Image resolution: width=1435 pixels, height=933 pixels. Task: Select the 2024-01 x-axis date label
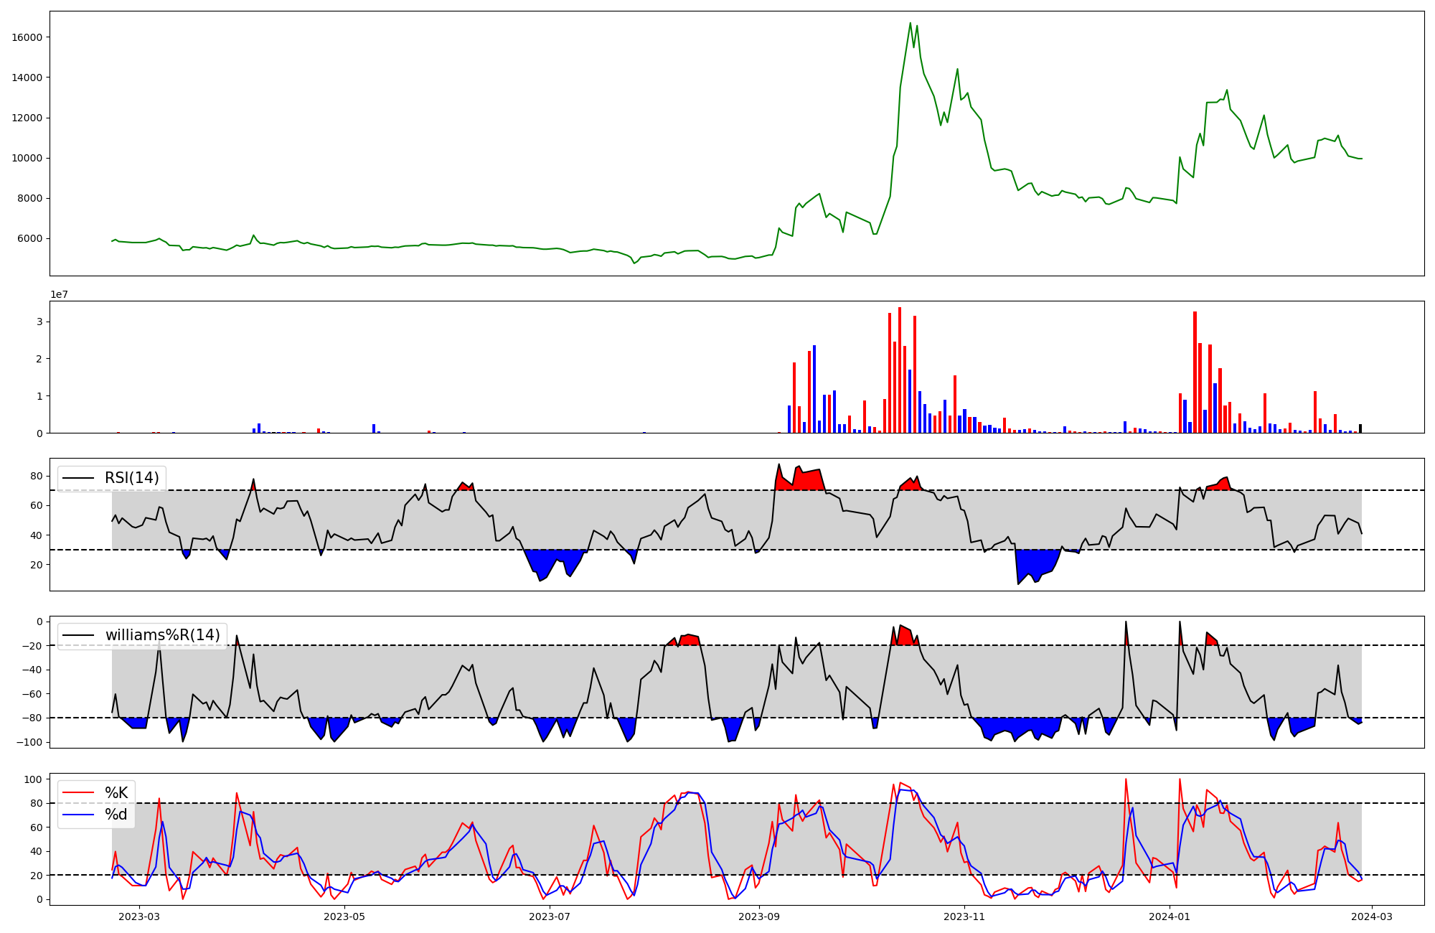[1170, 916]
